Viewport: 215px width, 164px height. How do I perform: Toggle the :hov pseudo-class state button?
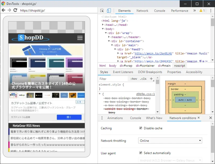tap(134, 79)
